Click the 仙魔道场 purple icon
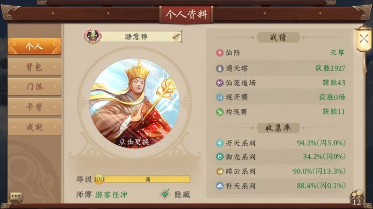The width and height of the screenshot is (373, 209). click(x=219, y=83)
